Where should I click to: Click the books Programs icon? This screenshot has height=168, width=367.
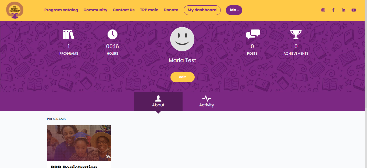(69, 34)
